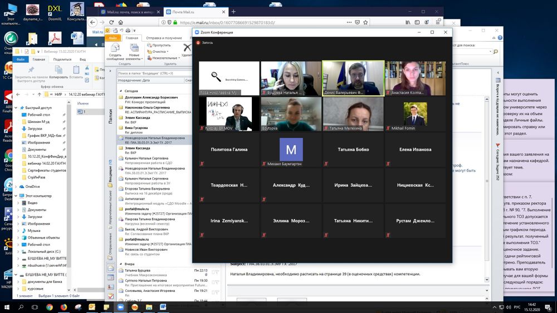Open Outlook quick access customize dropdown
The height and width of the screenshot is (313, 557).
click(x=134, y=31)
